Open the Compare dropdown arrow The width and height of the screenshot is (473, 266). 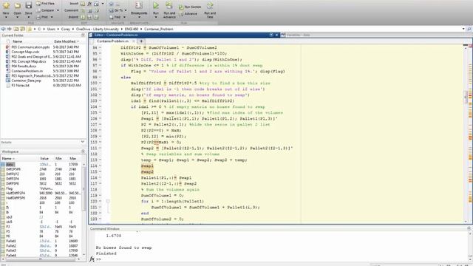[58, 10]
